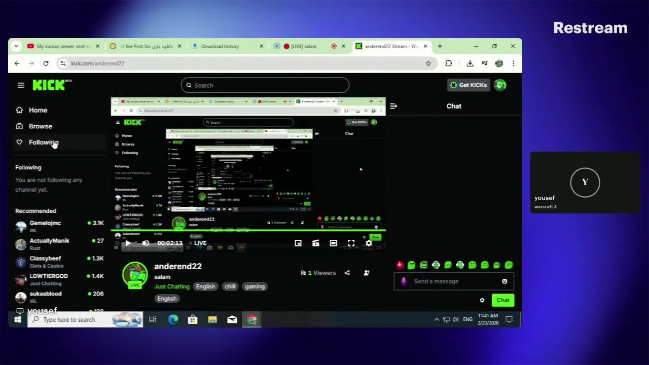Open the LOWTIERGOD recommended channel
This screenshot has width=649, height=365.
tap(59, 279)
